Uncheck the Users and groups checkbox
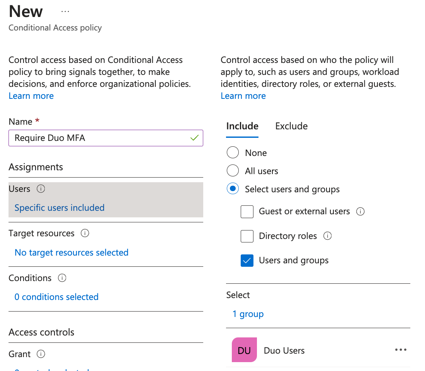Screen dimensions: 425x371 247,261
